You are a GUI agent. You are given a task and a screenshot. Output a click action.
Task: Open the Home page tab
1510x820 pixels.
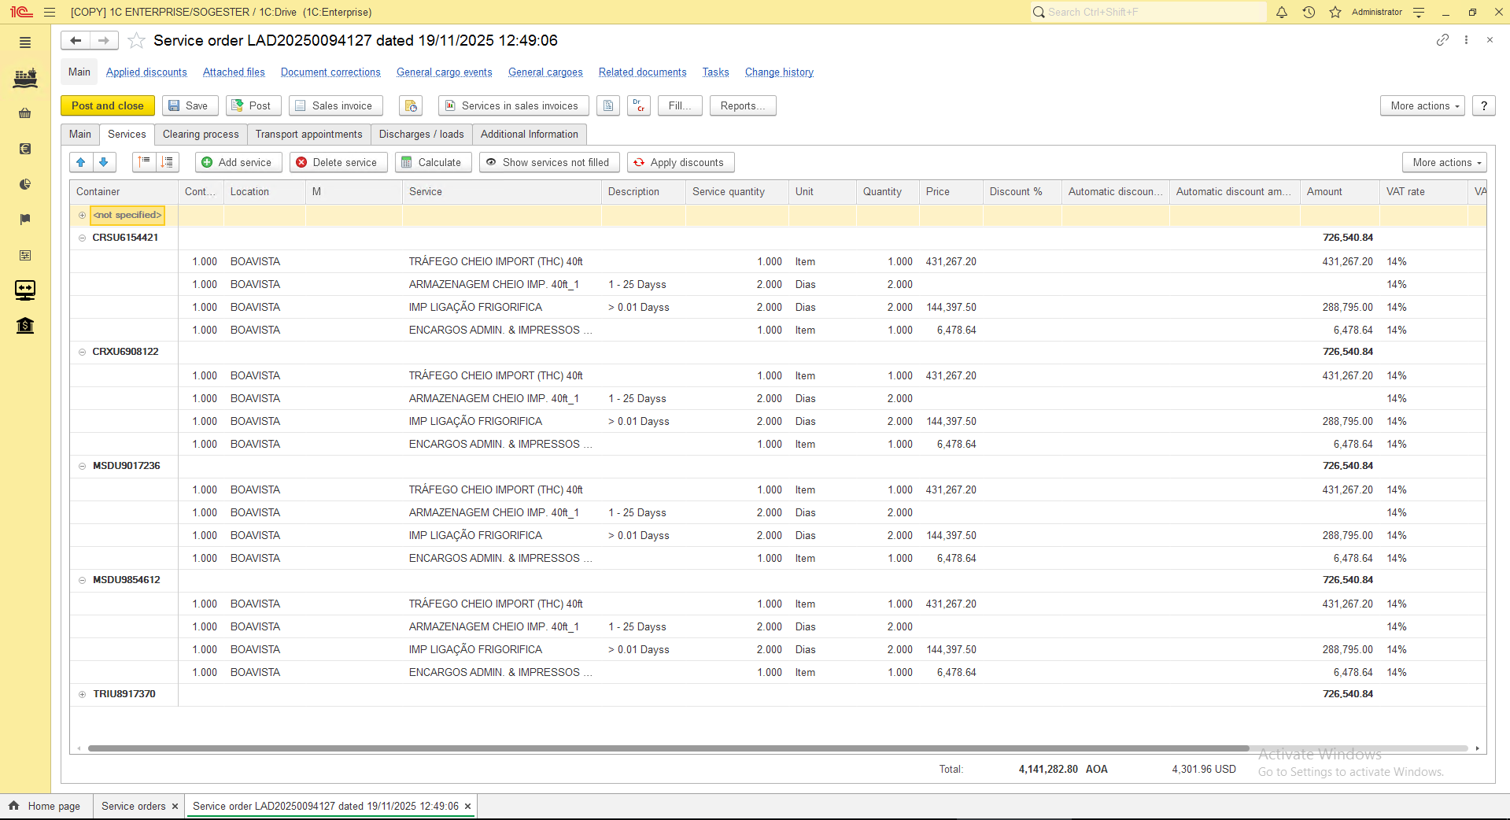(x=46, y=806)
